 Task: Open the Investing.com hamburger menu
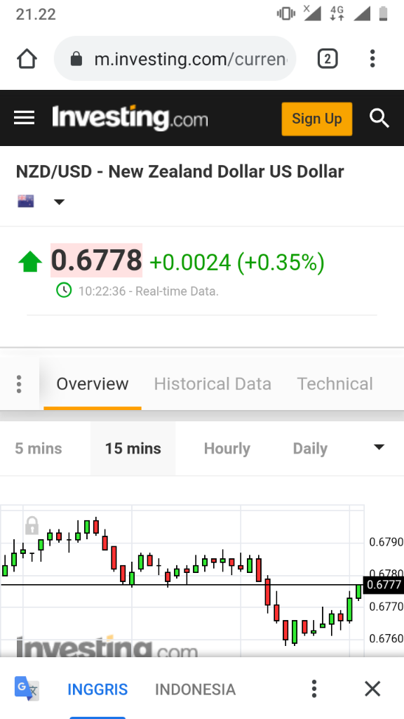[25, 118]
